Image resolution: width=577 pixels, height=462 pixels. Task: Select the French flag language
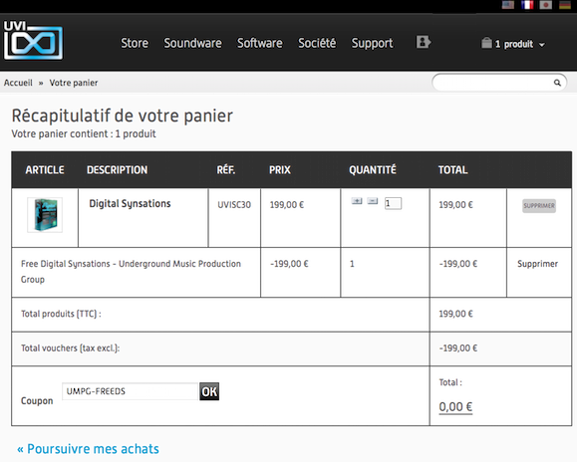527,5
